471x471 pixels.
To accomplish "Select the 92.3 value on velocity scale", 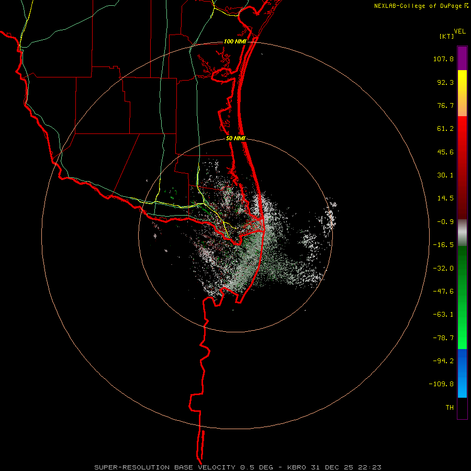I will coord(445,82).
